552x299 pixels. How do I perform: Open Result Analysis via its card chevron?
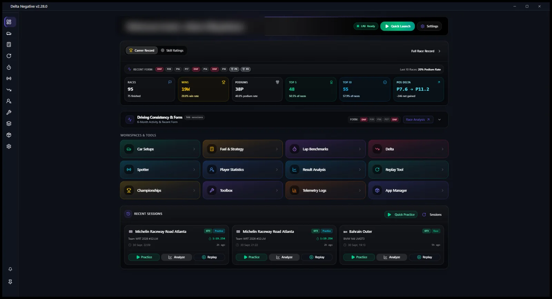coord(359,170)
